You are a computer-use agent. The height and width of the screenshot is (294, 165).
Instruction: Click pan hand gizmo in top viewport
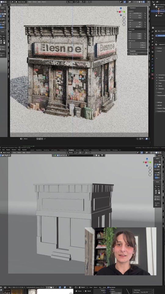124,21
